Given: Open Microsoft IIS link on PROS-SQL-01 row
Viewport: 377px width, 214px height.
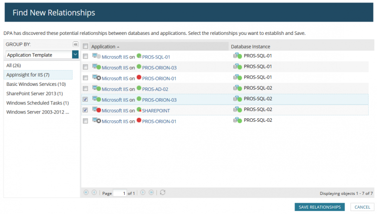Looking at the screenshot, I should (115, 57).
